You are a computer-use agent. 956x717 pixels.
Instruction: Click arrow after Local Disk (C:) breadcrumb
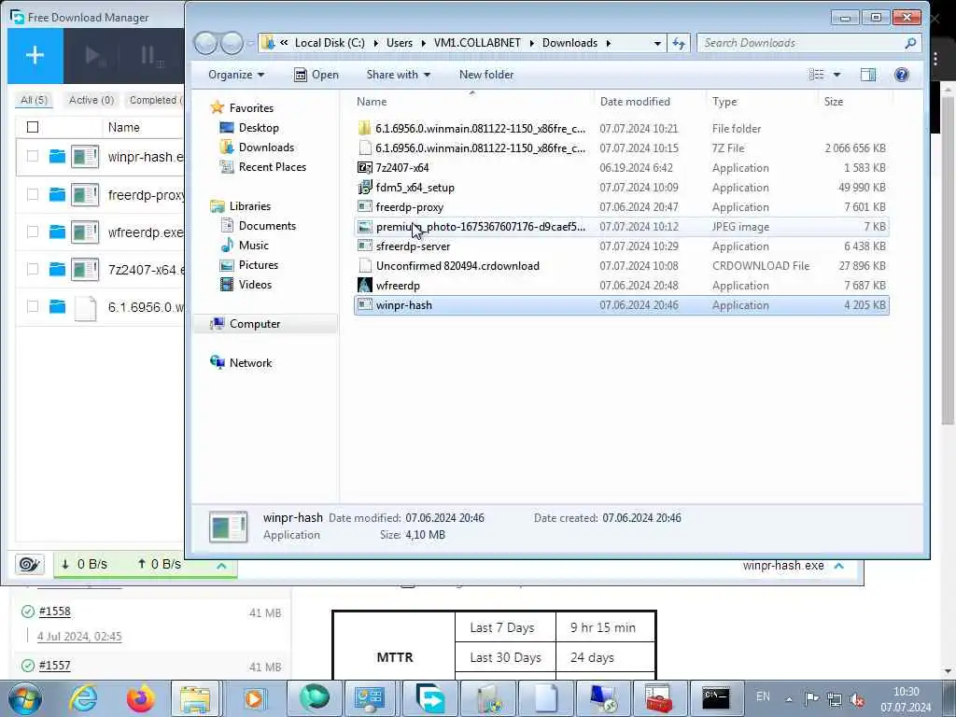tap(375, 43)
